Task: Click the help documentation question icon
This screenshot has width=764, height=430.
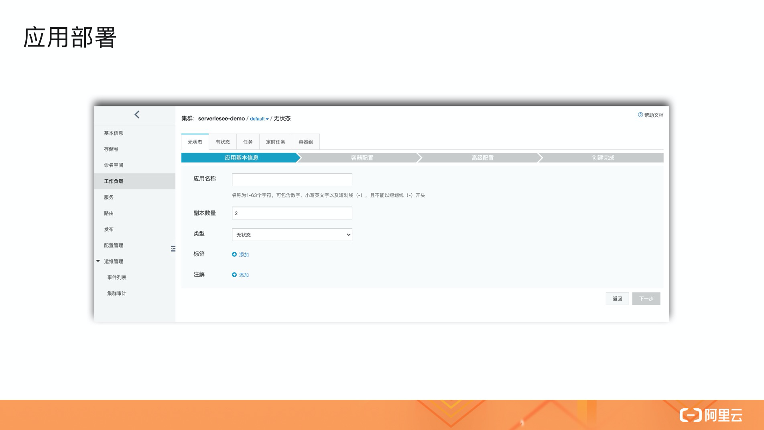Action: [640, 115]
